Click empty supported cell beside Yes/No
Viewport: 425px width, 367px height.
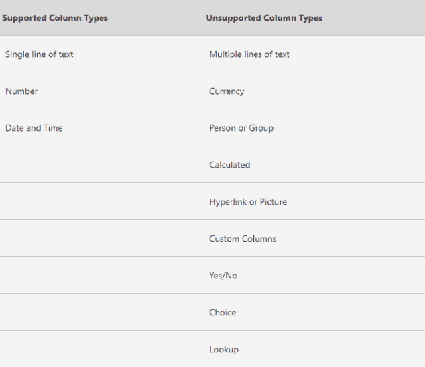pos(102,275)
